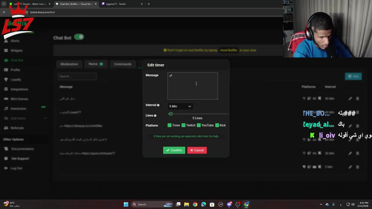Image resolution: width=372 pixels, height=209 pixels.
Task: Click the Add button in timers list
Action: [353, 76]
